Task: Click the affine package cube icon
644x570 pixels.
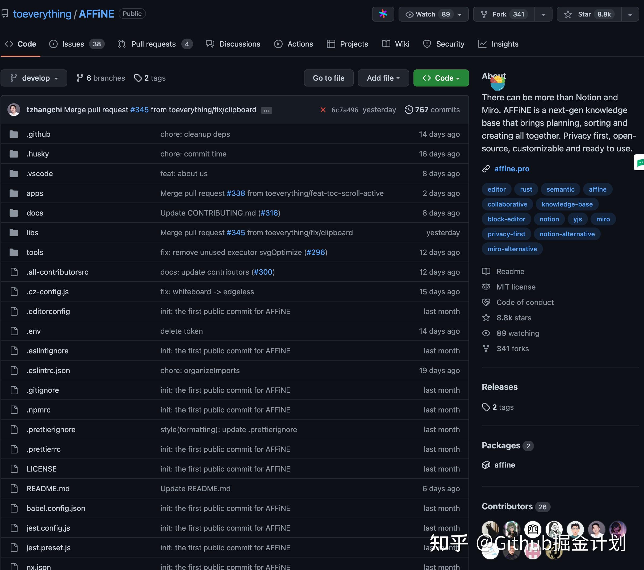Action: click(486, 465)
